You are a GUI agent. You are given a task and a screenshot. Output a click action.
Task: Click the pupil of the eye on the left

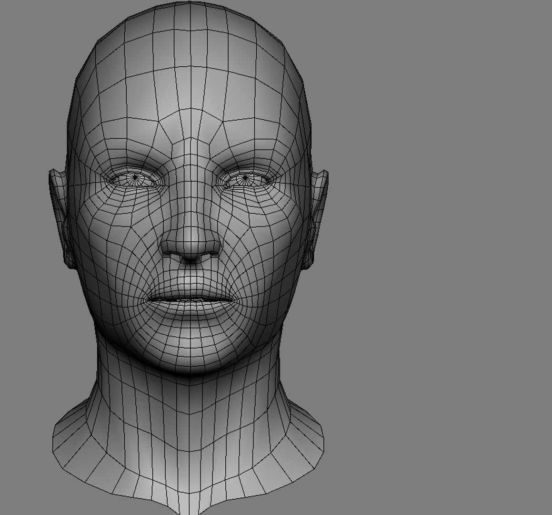pyautogui.click(x=135, y=177)
